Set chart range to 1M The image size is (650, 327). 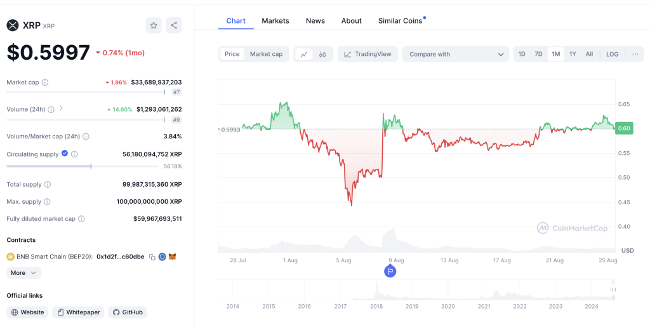[556, 55]
